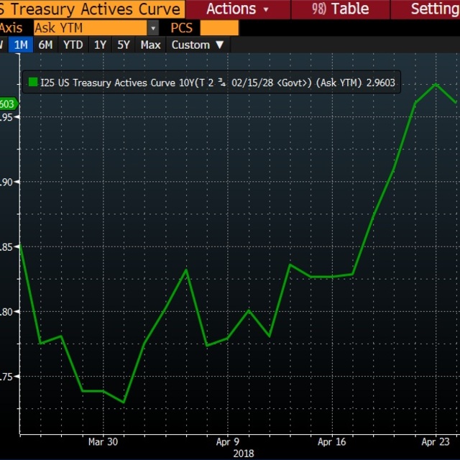
Task: Select the 6M time range
Action: 45,45
